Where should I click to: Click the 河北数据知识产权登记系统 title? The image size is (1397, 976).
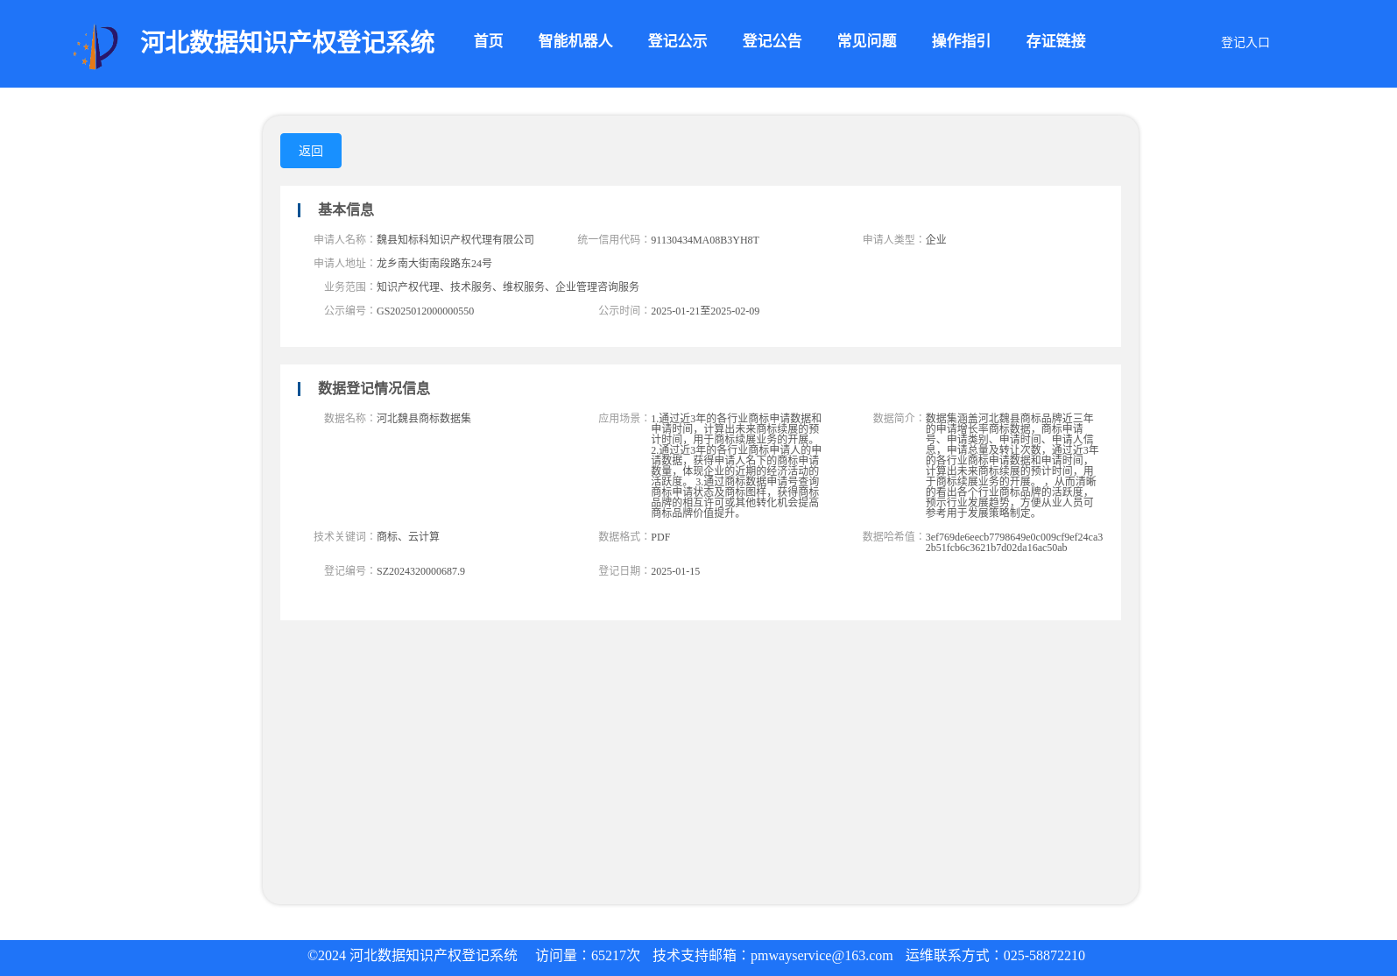[x=287, y=42]
